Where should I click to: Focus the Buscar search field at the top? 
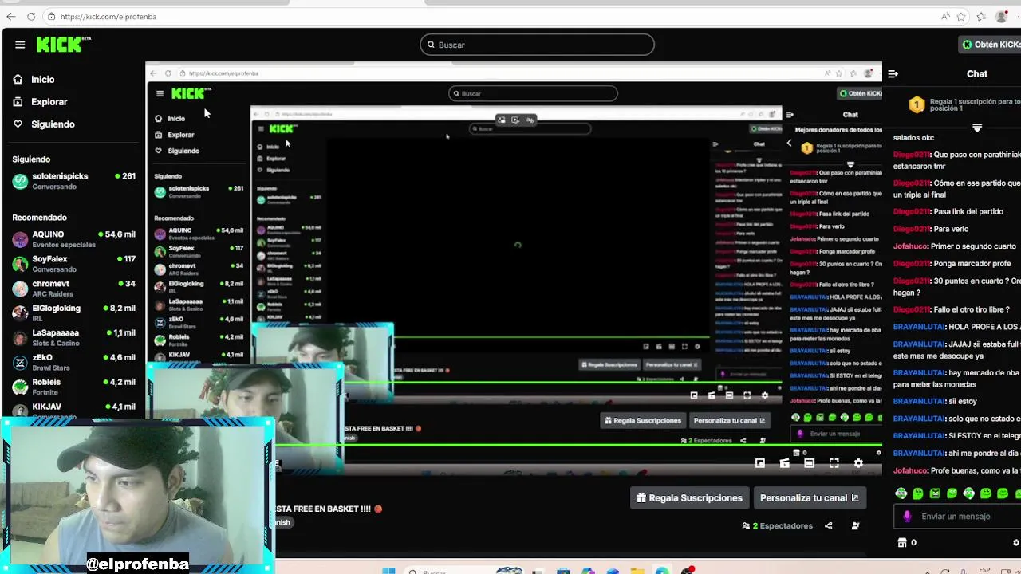point(538,45)
